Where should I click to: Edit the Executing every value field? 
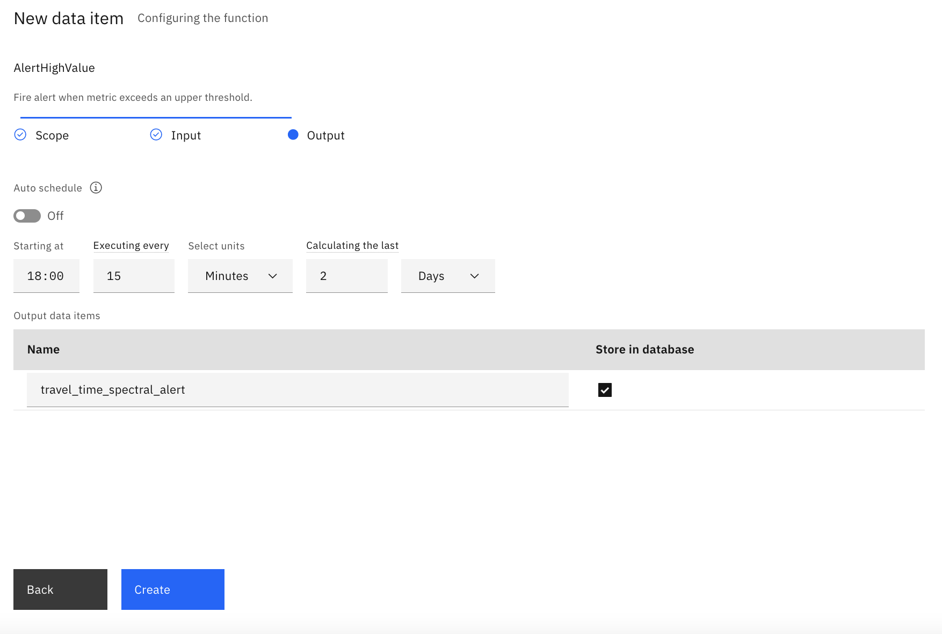click(134, 276)
